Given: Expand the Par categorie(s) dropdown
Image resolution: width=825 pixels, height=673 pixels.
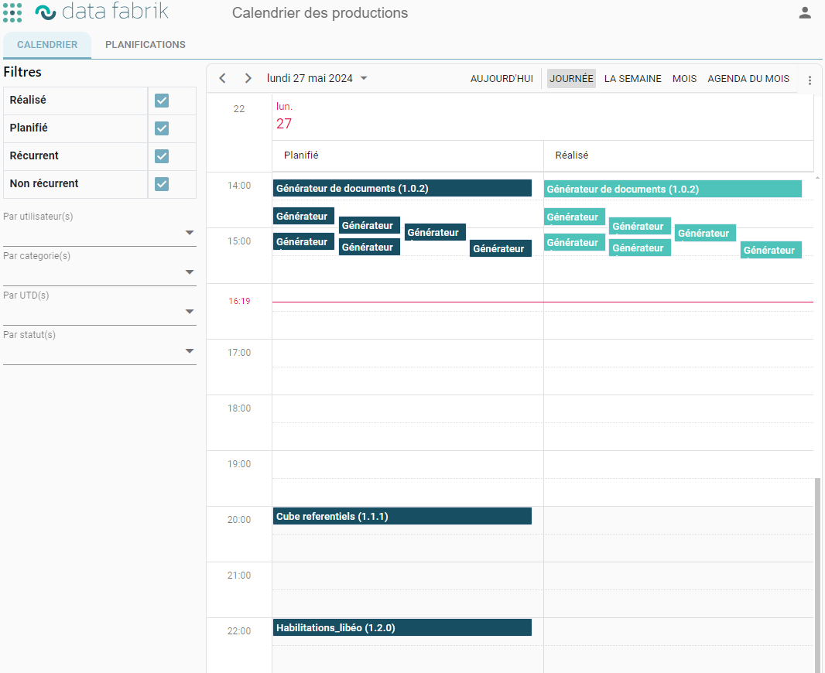Looking at the screenshot, I should pos(190,272).
